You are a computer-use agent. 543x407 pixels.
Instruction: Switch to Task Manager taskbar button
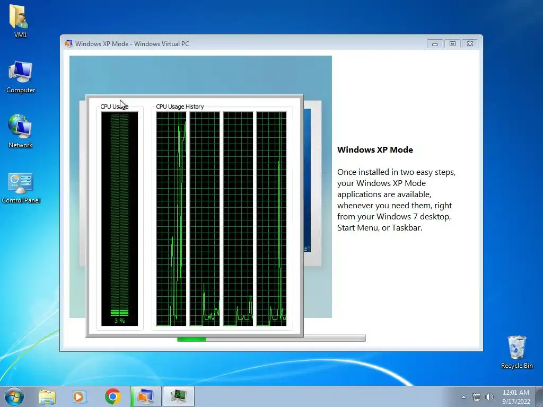coord(179,396)
